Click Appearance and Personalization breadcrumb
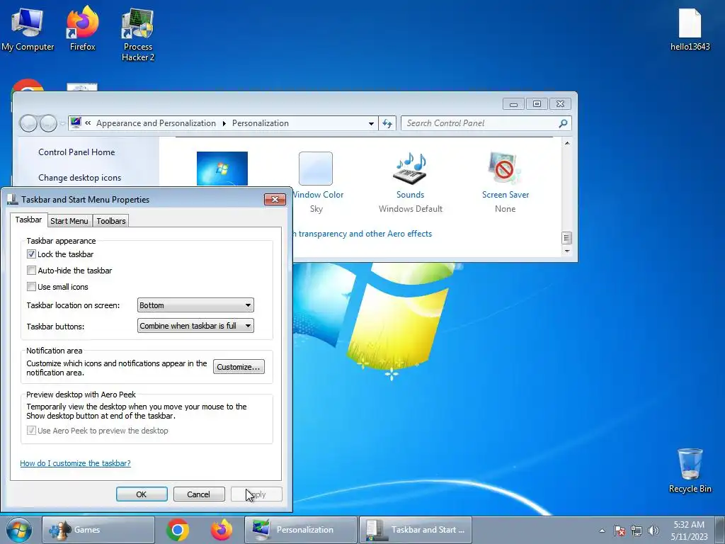Viewport: 725px width, 544px height. pyautogui.click(x=156, y=123)
